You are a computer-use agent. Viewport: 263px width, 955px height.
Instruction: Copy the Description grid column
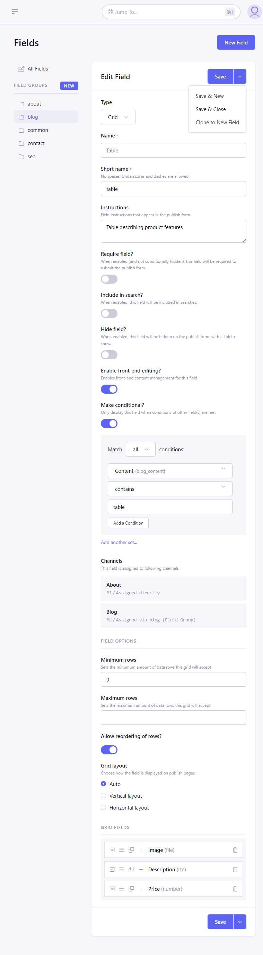coord(131,869)
